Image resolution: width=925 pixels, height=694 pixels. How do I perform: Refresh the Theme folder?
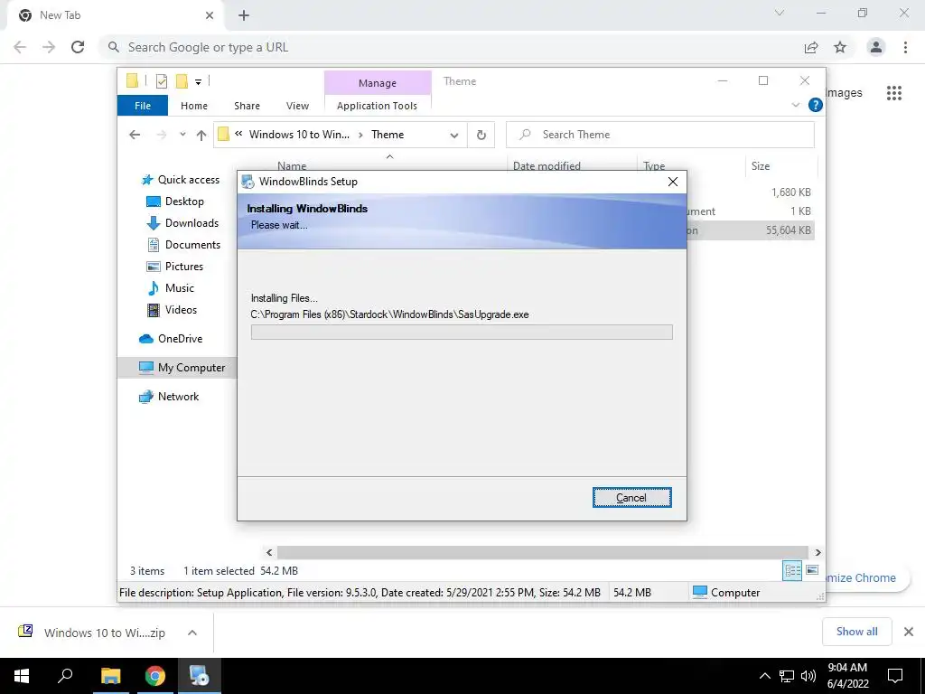481,136
